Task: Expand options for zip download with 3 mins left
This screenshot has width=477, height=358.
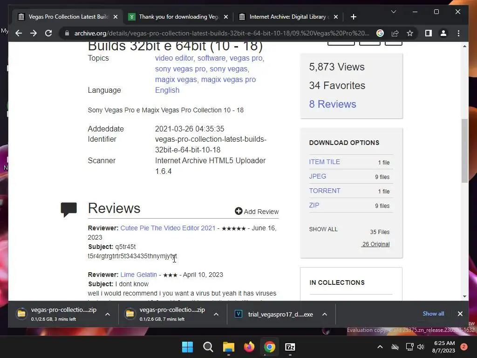Action: [108, 314]
